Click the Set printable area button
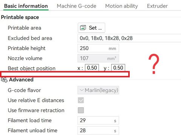 [x=91, y=28]
